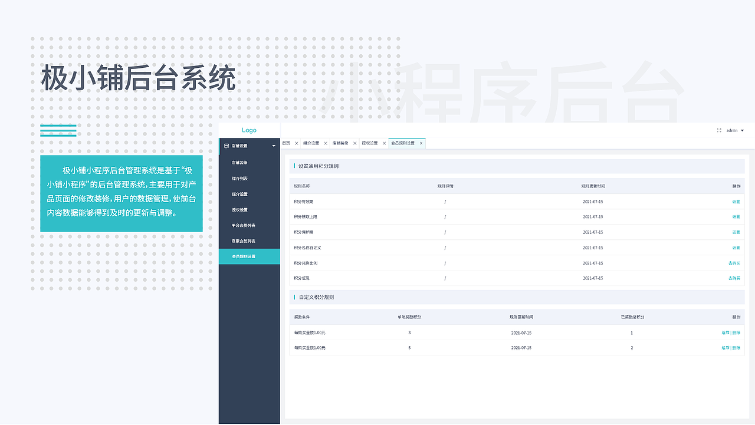Screen dimensions: 755x425
Task: Close the 授权设置 tab with its X icon
Action: (384, 143)
